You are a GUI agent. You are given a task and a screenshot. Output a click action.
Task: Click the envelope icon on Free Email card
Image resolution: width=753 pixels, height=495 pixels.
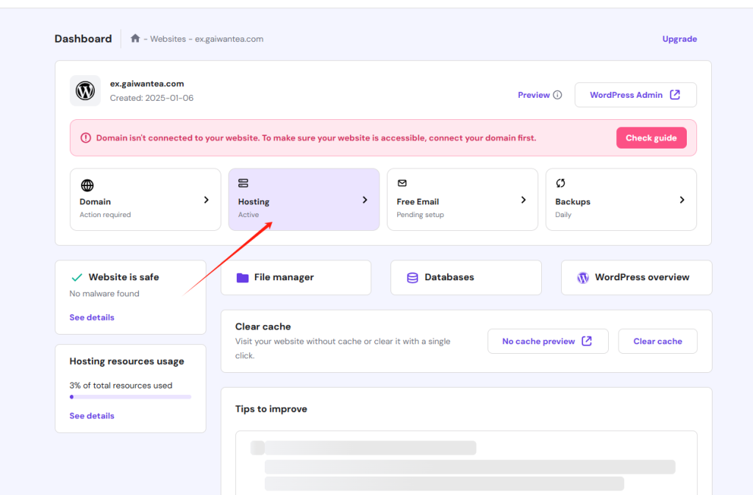pyautogui.click(x=402, y=183)
